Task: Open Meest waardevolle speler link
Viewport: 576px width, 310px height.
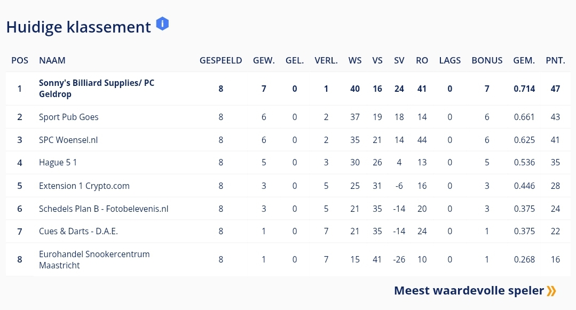Action: click(x=469, y=291)
